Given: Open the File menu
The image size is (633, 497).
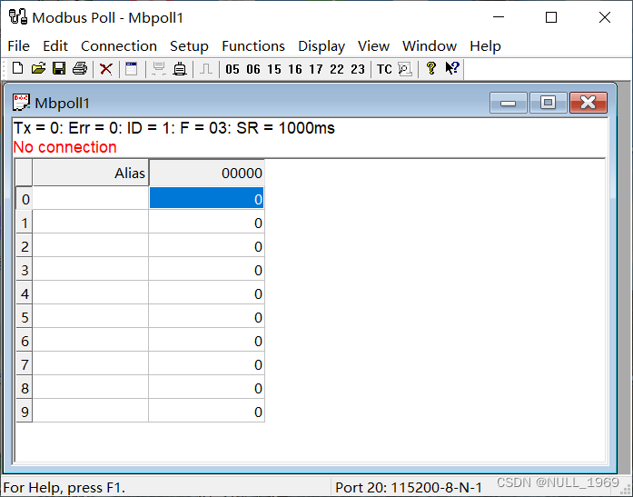Looking at the screenshot, I should click(18, 46).
